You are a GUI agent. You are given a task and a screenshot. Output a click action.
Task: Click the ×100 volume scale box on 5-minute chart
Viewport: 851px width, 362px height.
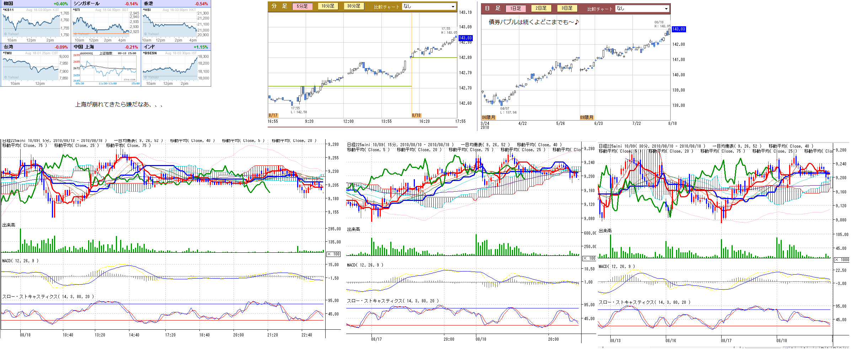[333, 254]
